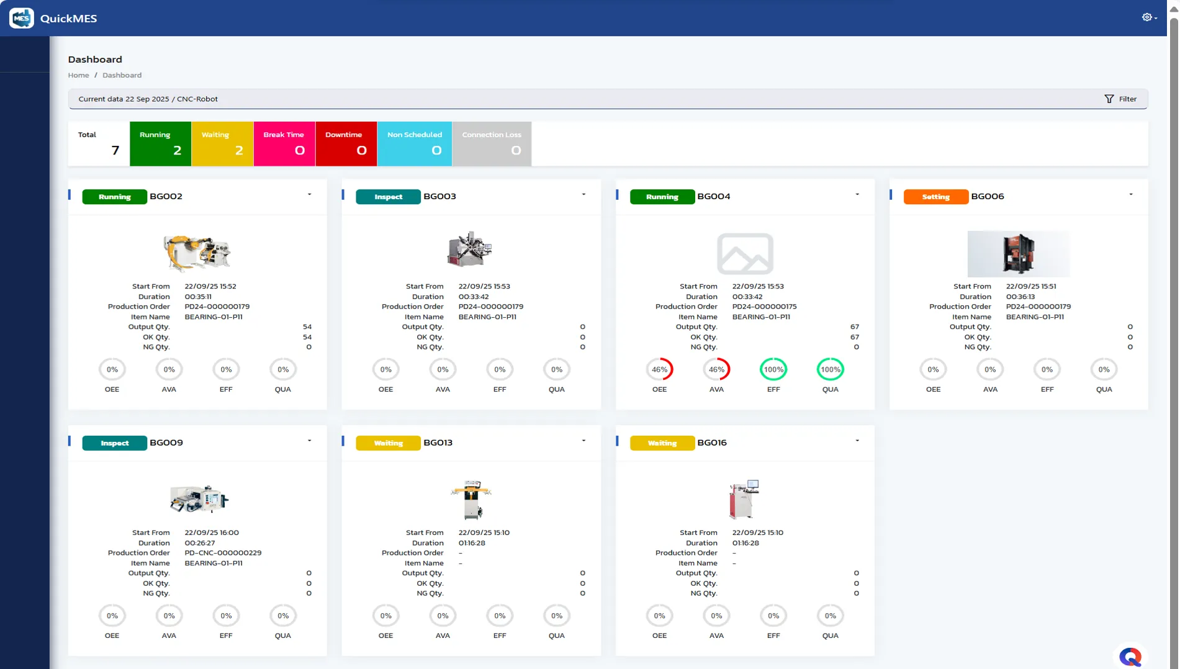Image resolution: width=1180 pixels, height=669 pixels.
Task: Click the BG004 QUA 100% gauge
Action: [830, 369]
